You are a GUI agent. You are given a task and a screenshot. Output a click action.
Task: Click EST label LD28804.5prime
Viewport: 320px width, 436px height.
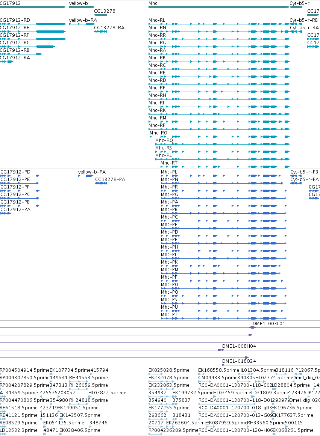[x=290, y=385]
